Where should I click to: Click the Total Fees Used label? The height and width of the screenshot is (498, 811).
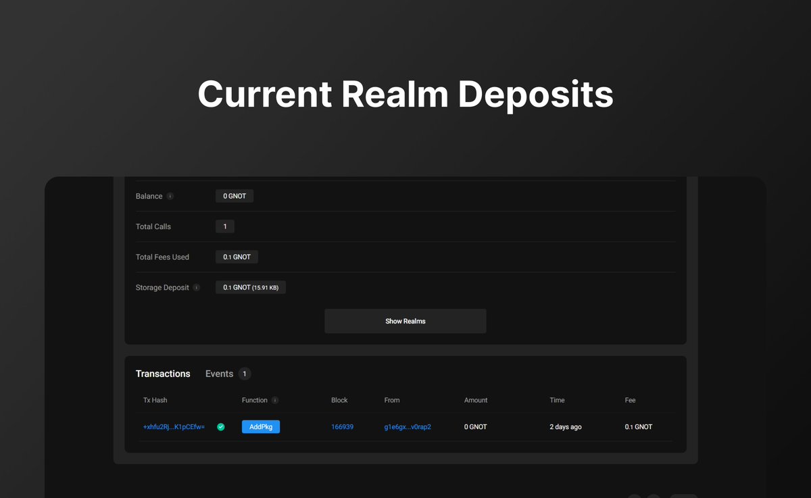(162, 257)
